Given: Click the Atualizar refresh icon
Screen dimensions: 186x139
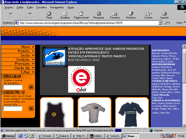Looking at the screenshot, I should pyautogui.click(x=65, y=14).
